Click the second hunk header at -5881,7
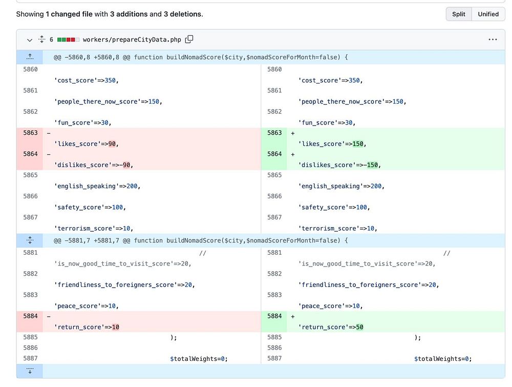The image size is (512, 387). point(201,240)
